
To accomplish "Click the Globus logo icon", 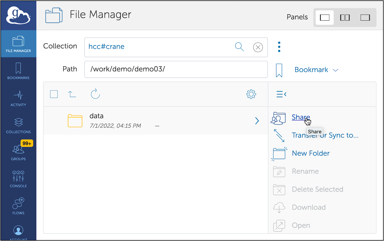I will coord(18,15).
